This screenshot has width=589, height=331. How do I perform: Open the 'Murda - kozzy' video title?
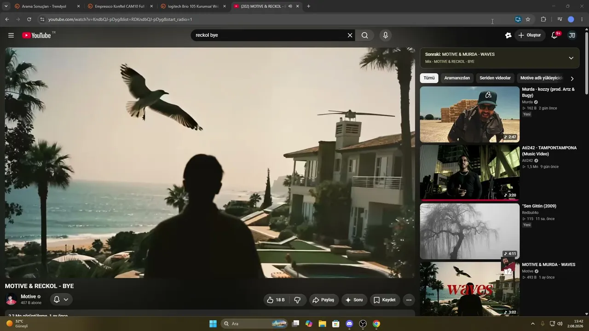[549, 92]
